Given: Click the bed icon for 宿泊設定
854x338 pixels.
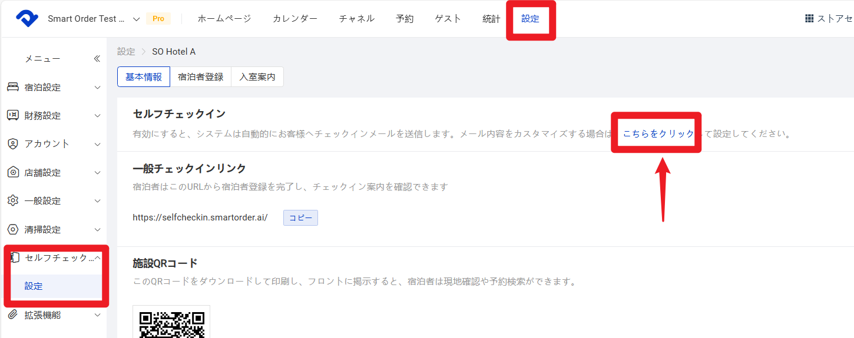Looking at the screenshot, I should point(13,87).
